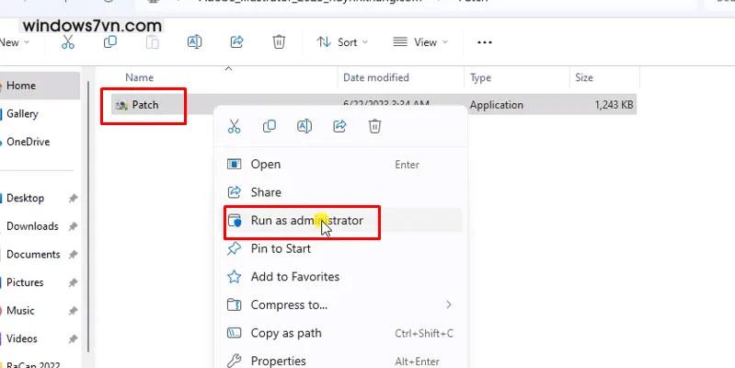Go to Gallery in the sidebar
This screenshot has height=368, width=735.
tap(23, 114)
